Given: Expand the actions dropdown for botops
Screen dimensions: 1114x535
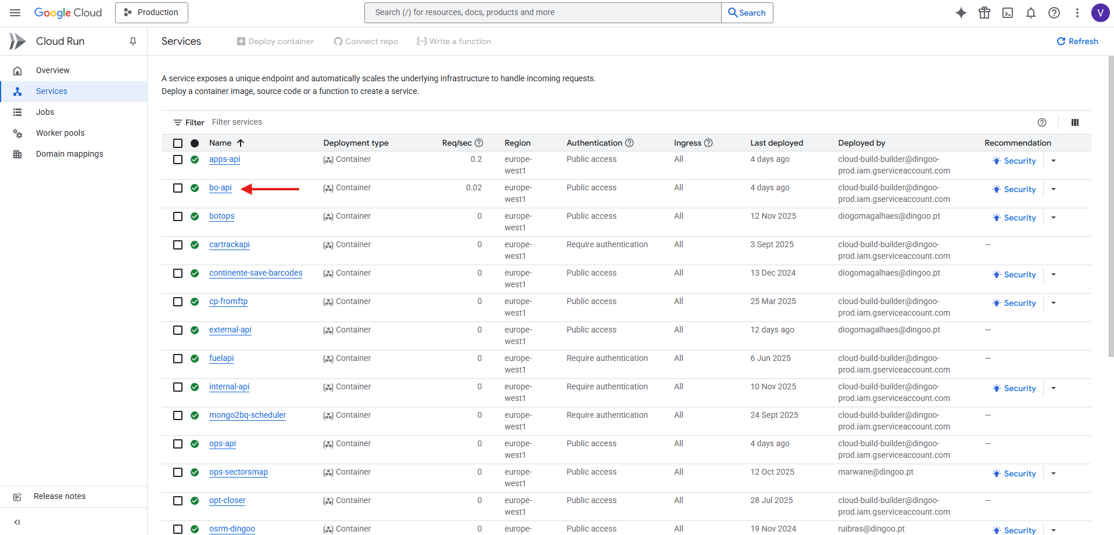Looking at the screenshot, I should pyautogui.click(x=1053, y=218).
